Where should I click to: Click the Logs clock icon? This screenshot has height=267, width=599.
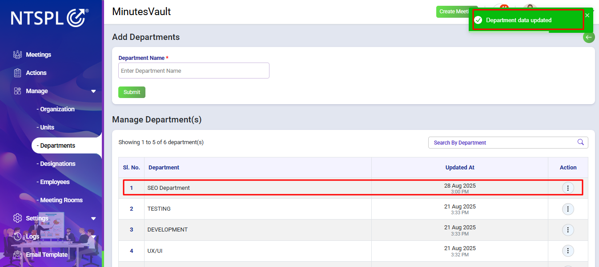17,236
